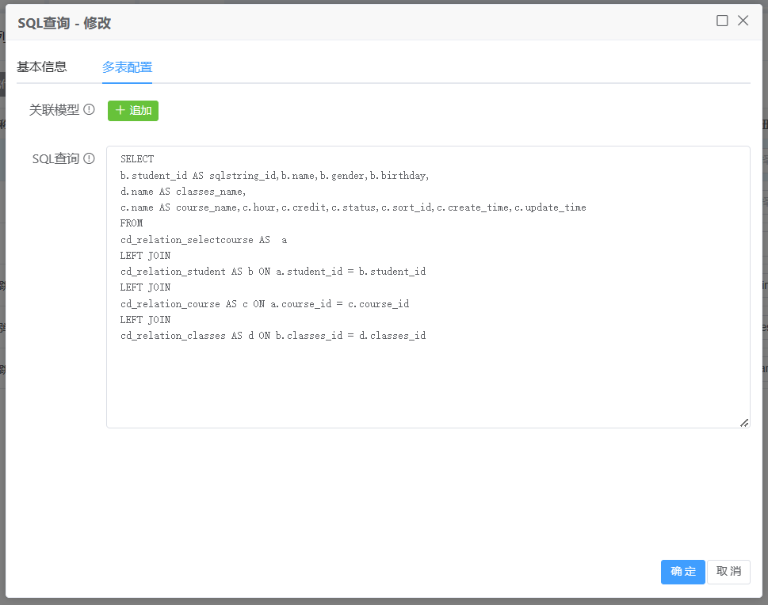
Task: Confirm changes with the 确定 button
Action: pyautogui.click(x=682, y=572)
